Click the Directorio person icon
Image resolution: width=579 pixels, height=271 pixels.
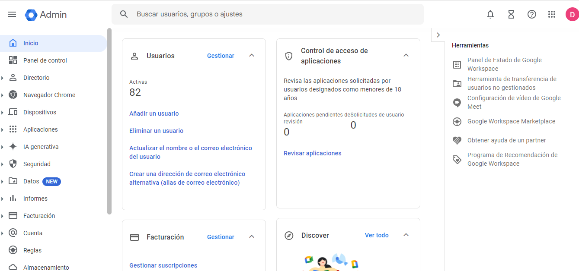coord(13,78)
